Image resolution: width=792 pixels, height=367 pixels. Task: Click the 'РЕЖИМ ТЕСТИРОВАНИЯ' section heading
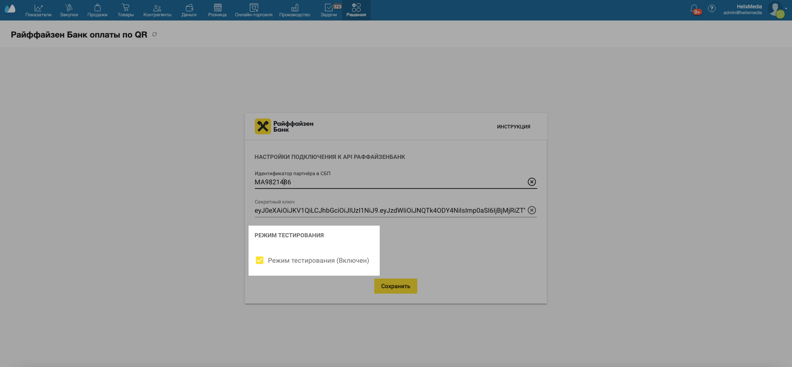point(289,235)
